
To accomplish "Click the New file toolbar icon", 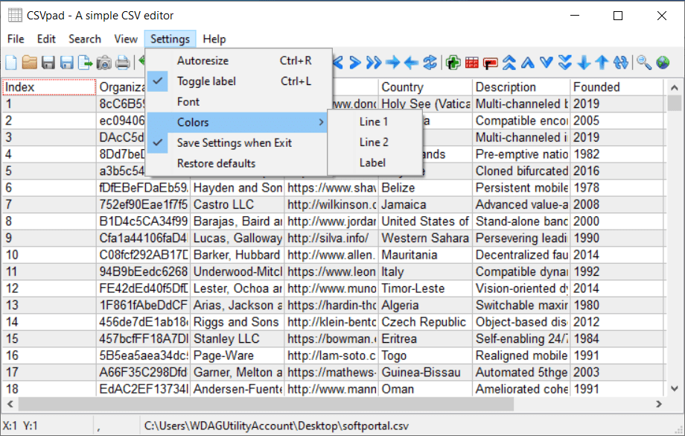I will (11, 63).
